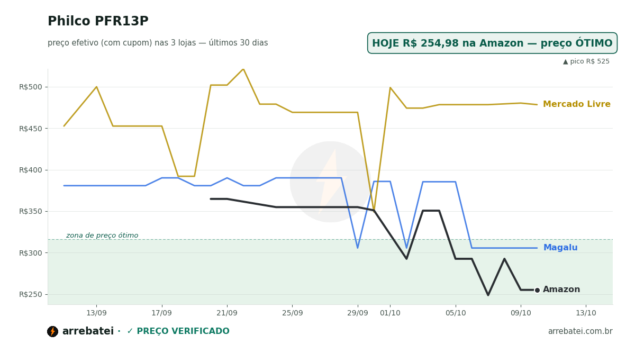Click the 21/09 date on the x-axis
635x344 pixels.
coord(227,313)
